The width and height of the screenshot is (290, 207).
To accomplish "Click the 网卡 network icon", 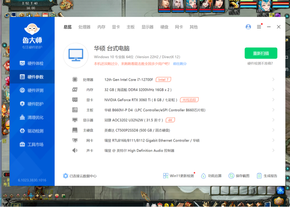I will tap(75, 140).
